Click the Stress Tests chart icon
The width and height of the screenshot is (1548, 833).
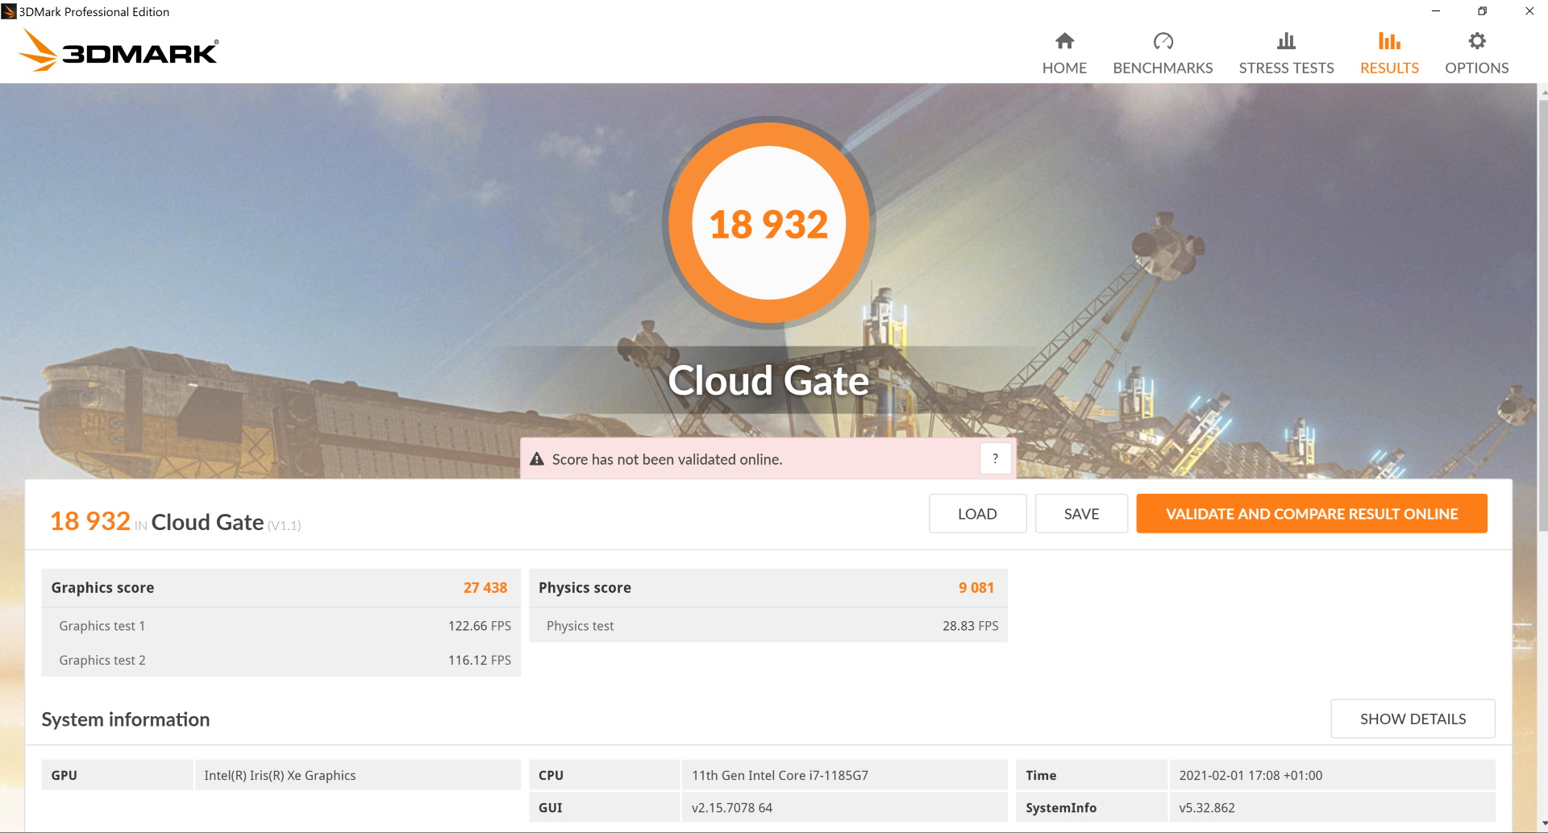coord(1286,41)
